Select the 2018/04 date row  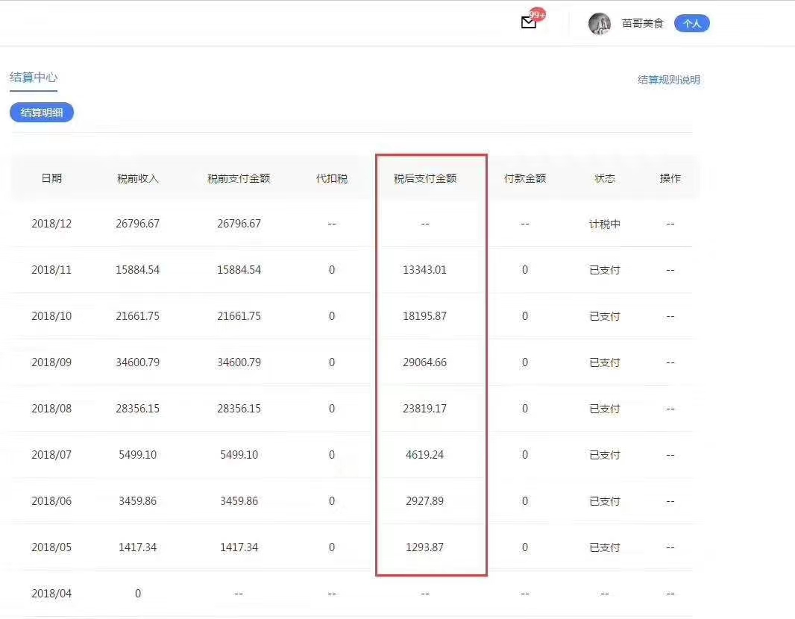click(x=51, y=594)
